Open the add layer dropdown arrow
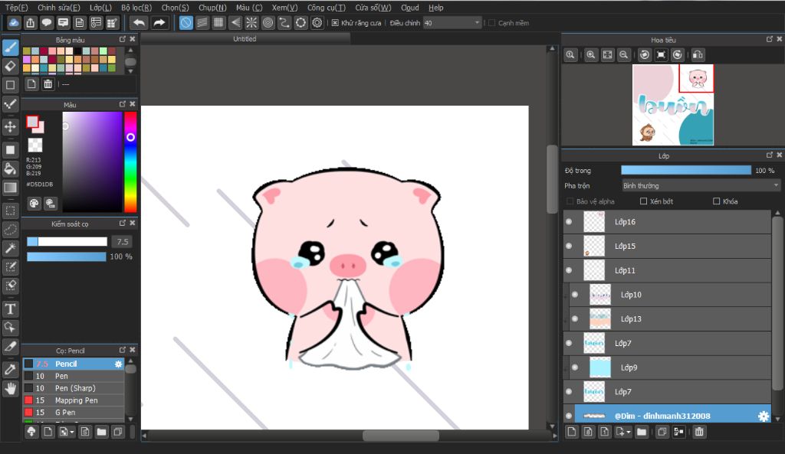 click(x=629, y=432)
